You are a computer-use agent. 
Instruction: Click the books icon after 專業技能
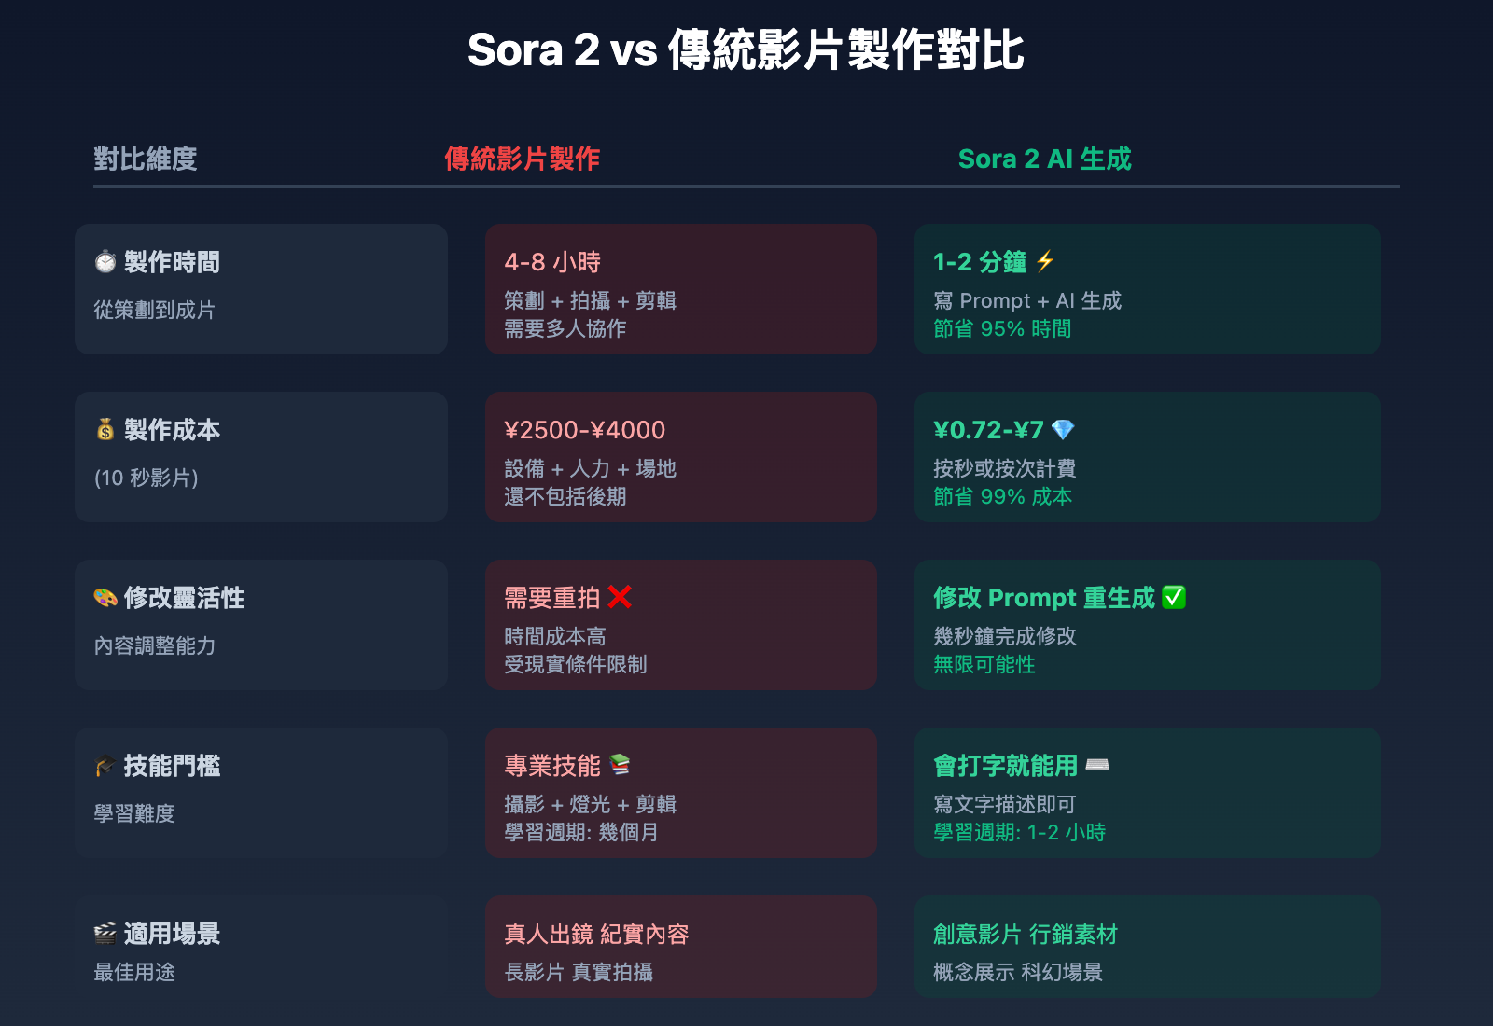pyautogui.click(x=620, y=765)
